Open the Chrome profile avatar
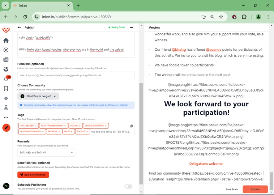274x195 pixels. (x=259, y=17)
